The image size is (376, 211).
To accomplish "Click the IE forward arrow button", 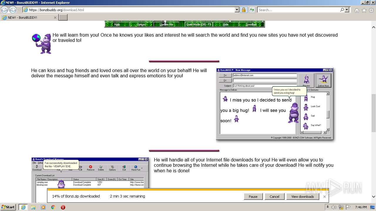I will pos(13,10).
